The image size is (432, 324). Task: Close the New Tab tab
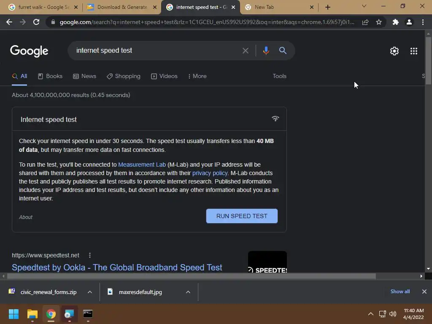click(312, 7)
